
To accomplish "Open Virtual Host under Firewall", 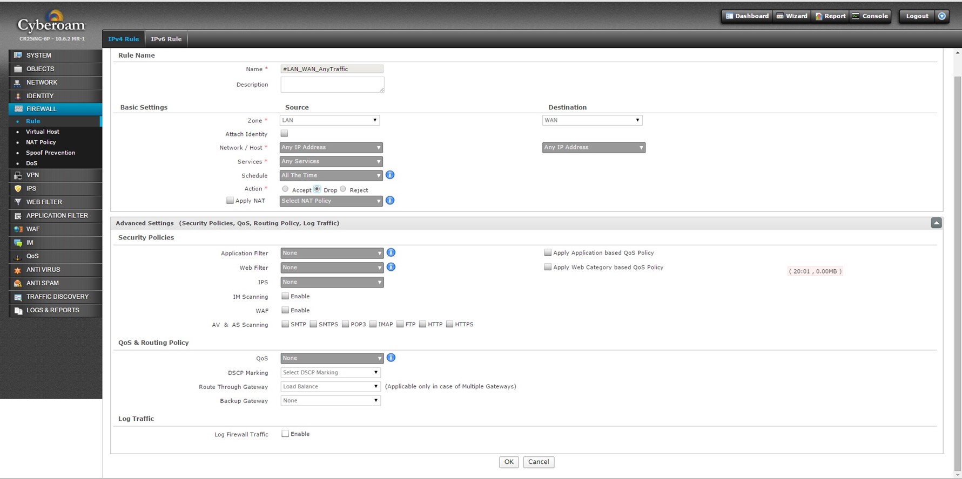I will click(43, 132).
